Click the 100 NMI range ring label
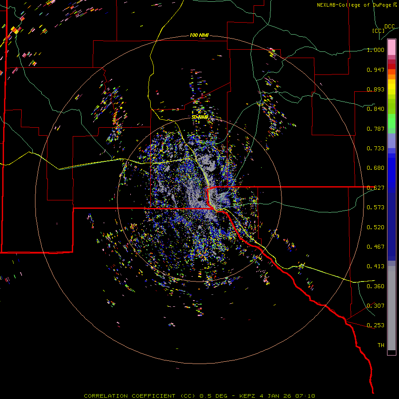 [x=199, y=35]
